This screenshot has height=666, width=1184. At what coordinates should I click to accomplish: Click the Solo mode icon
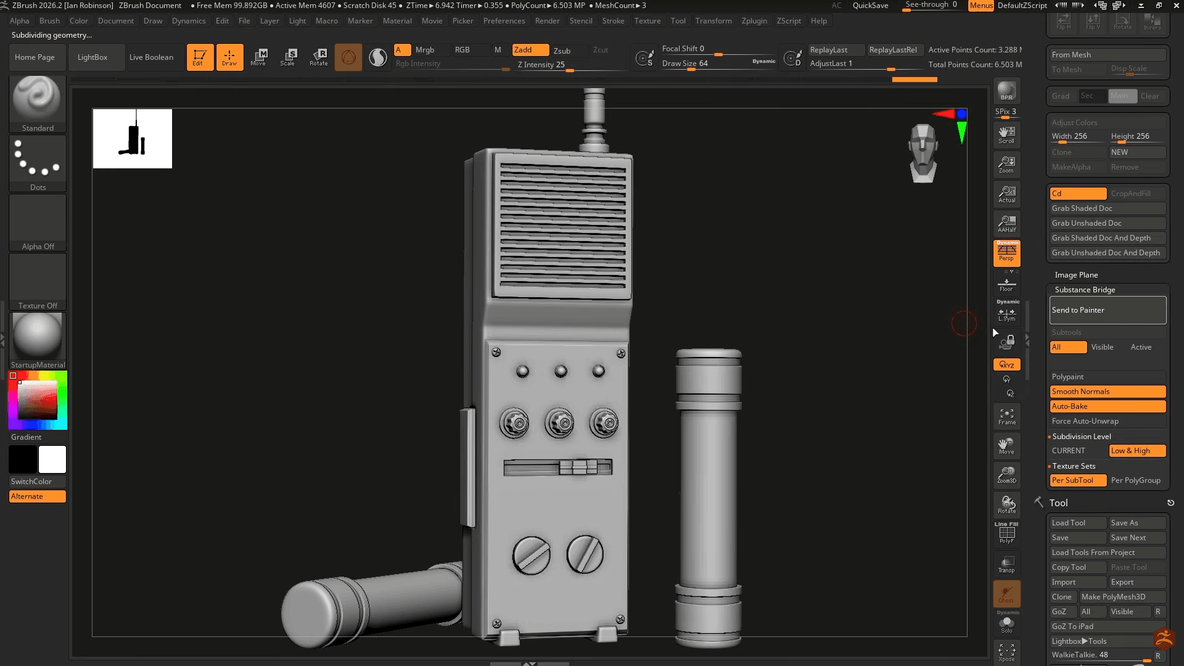1006,625
